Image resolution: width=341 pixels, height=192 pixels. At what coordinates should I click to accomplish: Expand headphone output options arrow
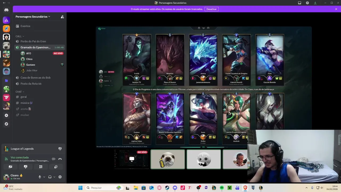point(54,177)
